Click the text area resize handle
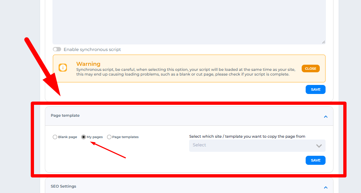 pos(323,42)
